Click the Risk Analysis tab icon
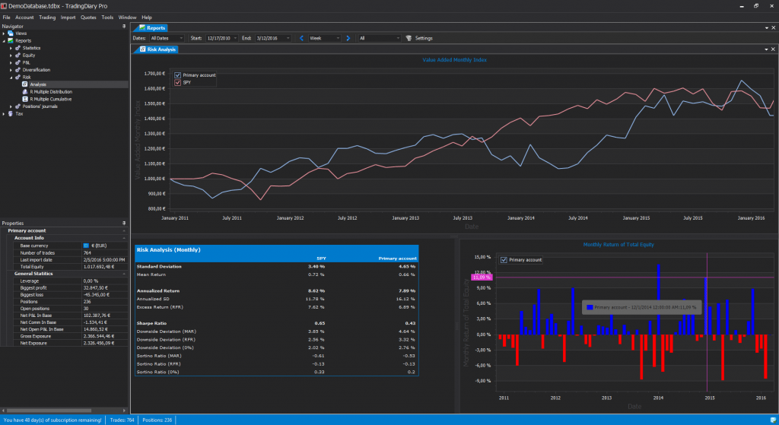The width and height of the screenshot is (779, 425). (143, 49)
